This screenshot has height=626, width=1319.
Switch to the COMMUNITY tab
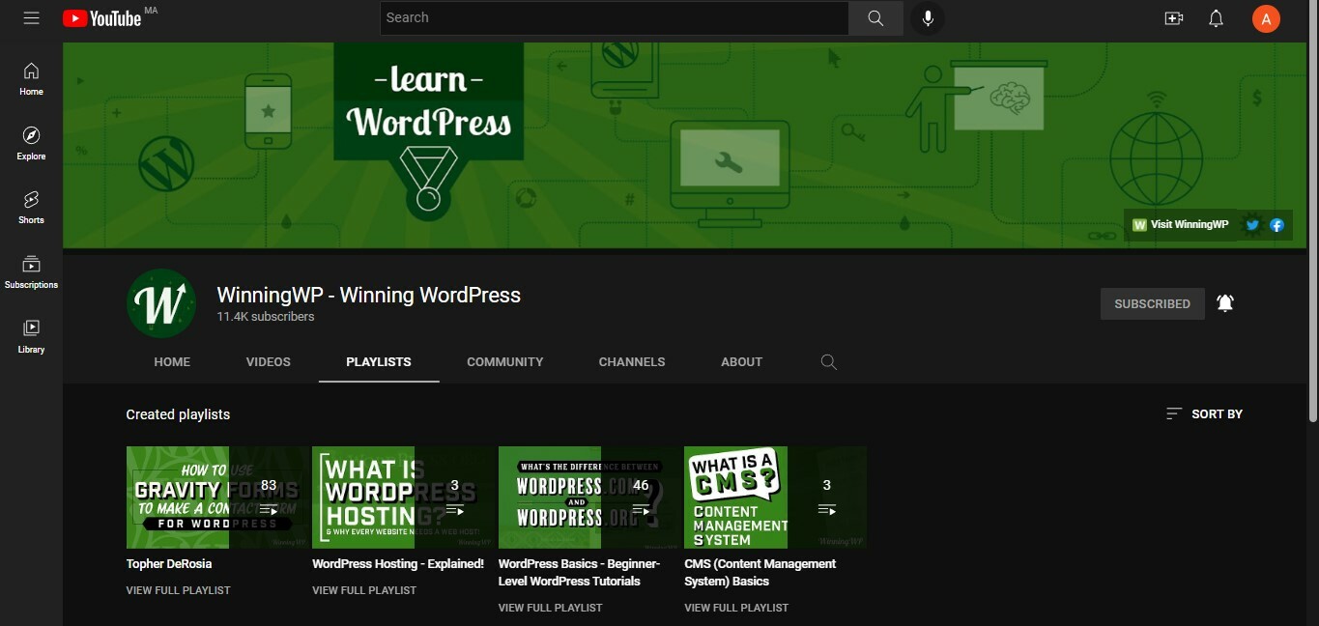pyautogui.click(x=504, y=361)
